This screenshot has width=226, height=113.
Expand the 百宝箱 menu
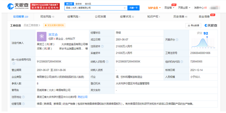169,7
